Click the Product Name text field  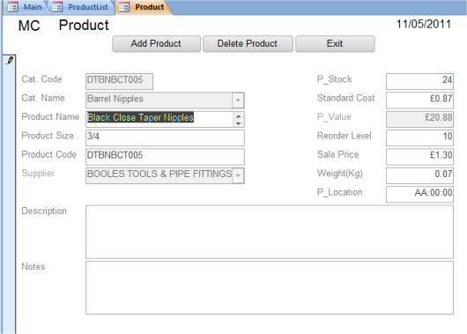point(165,119)
